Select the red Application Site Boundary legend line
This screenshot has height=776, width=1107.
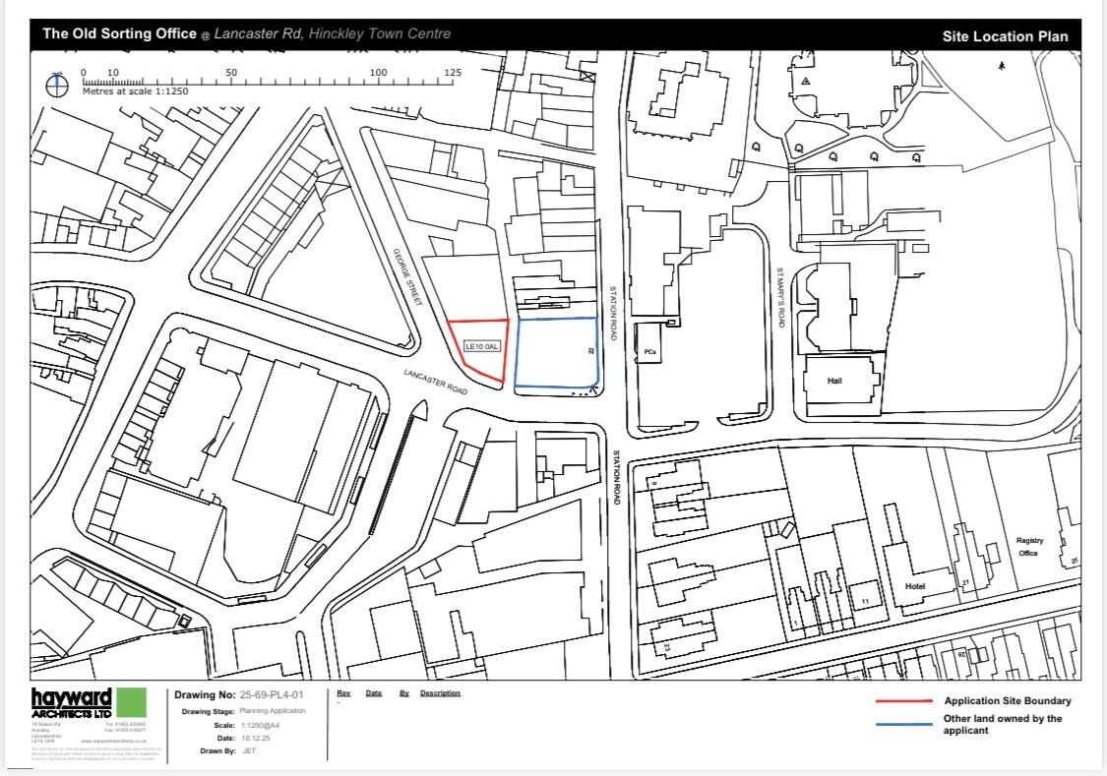coord(903,701)
